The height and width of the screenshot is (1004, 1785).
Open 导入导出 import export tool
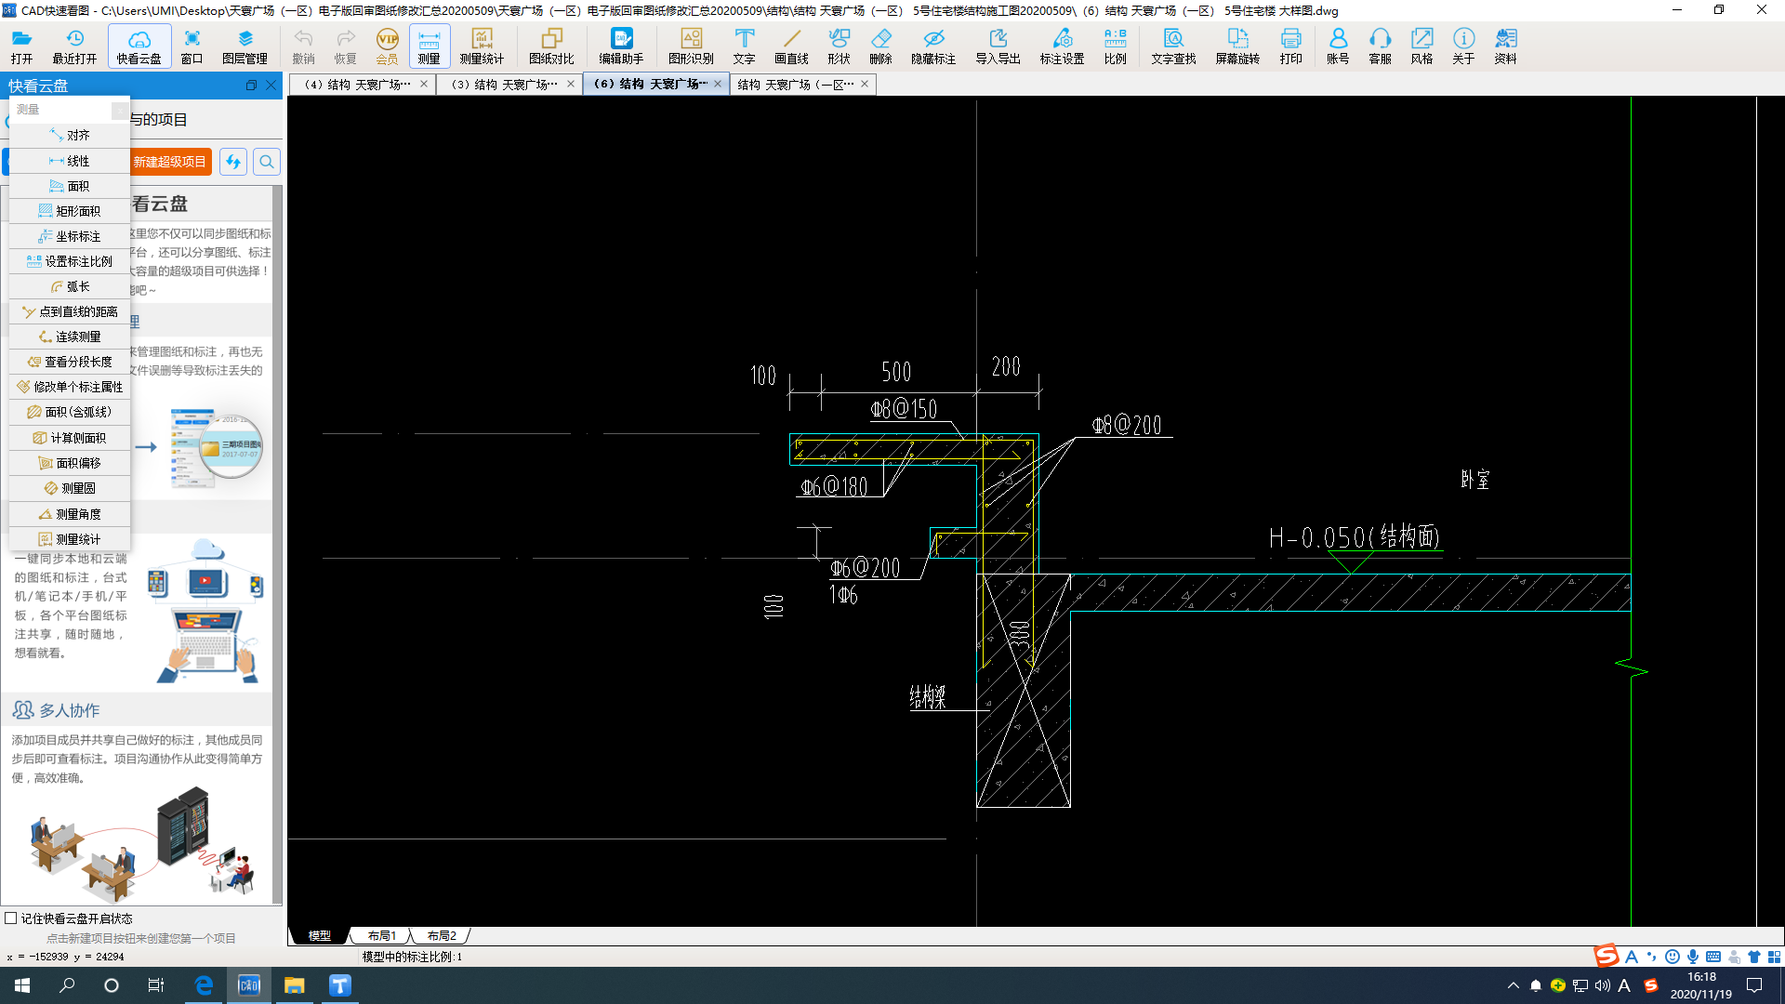(x=998, y=46)
